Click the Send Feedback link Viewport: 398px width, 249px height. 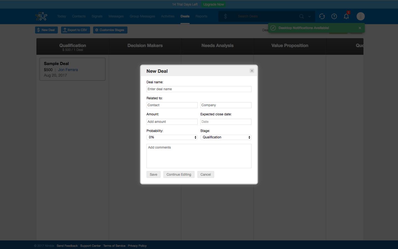coord(67,246)
